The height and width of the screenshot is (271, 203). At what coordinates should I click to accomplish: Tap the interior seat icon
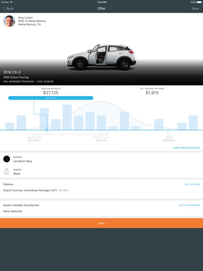click(7, 171)
